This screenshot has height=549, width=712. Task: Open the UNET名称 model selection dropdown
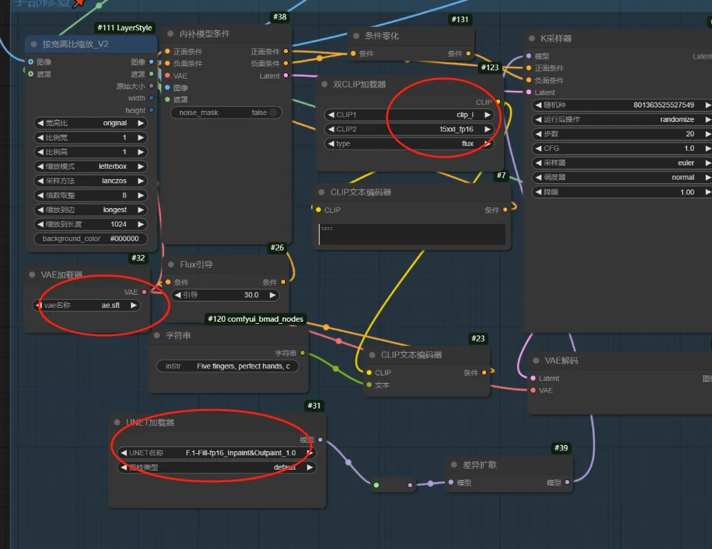pyautogui.click(x=213, y=453)
